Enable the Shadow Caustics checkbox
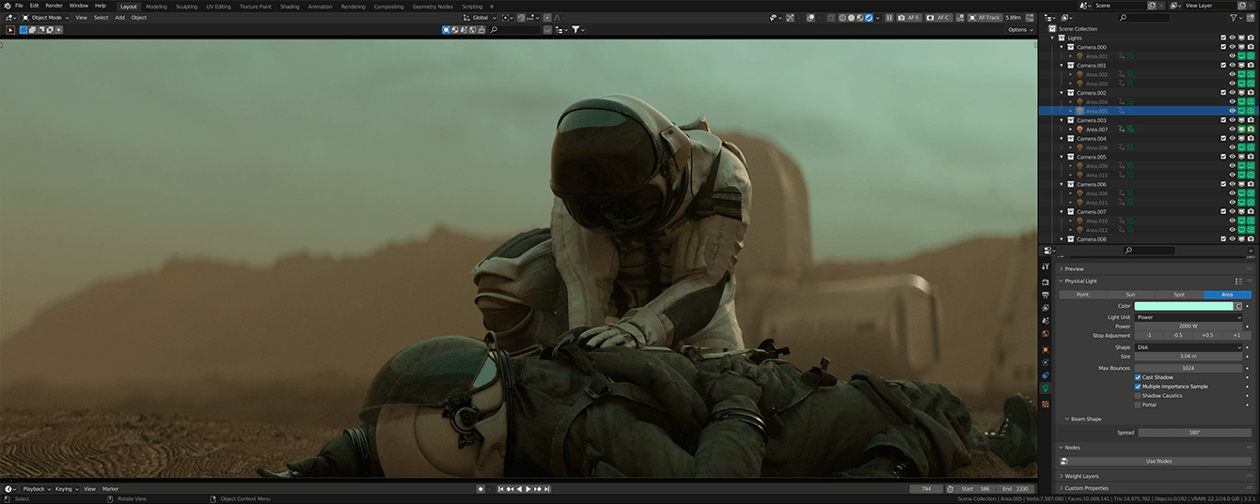 pyautogui.click(x=1139, y=396)
